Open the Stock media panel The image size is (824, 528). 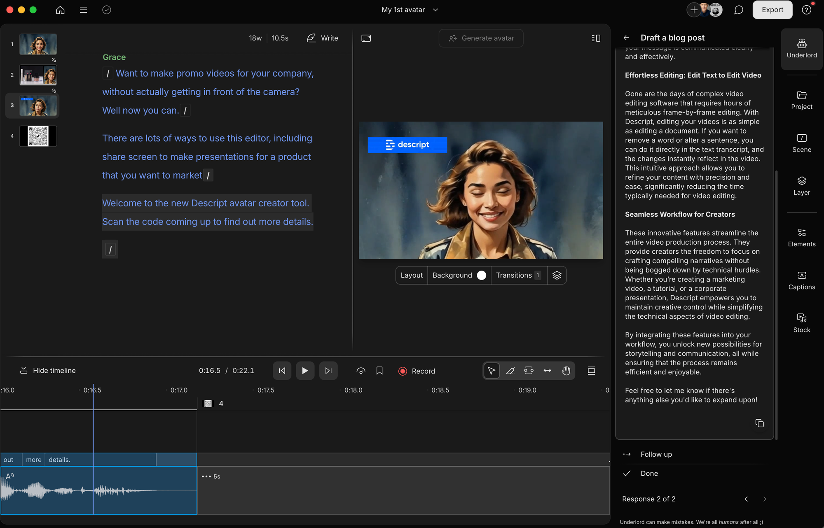pyautogui.click(x=801, y=323)
